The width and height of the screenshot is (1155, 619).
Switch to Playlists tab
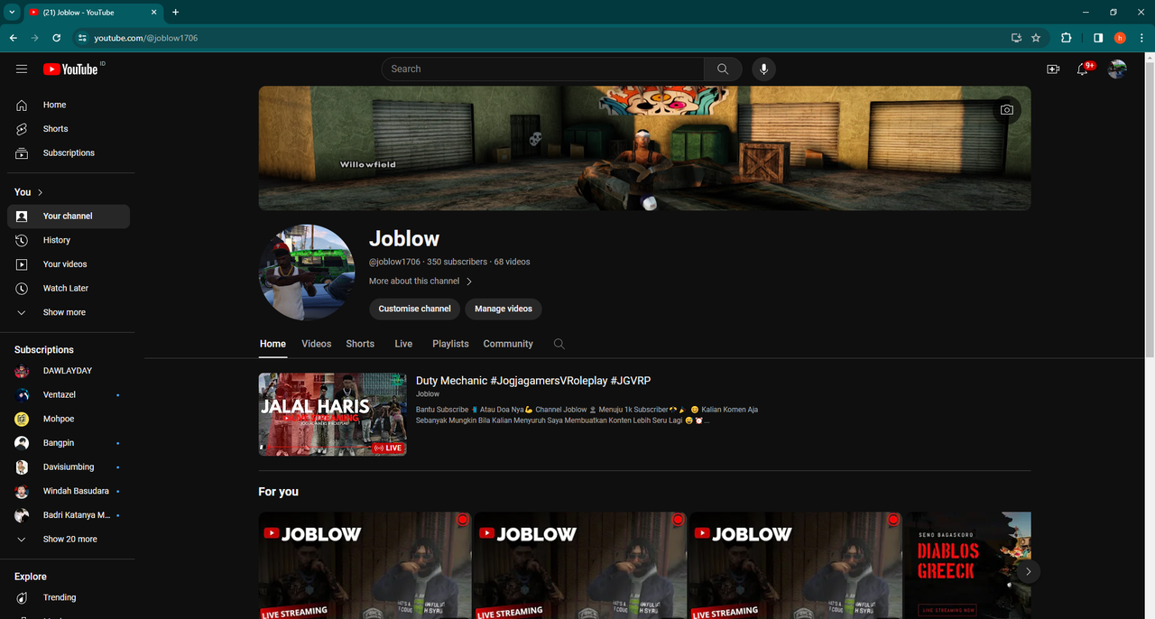(450, 344)
